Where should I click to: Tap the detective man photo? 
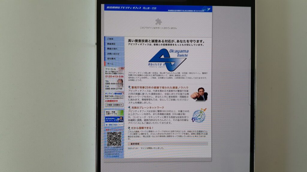click(199, 95)
